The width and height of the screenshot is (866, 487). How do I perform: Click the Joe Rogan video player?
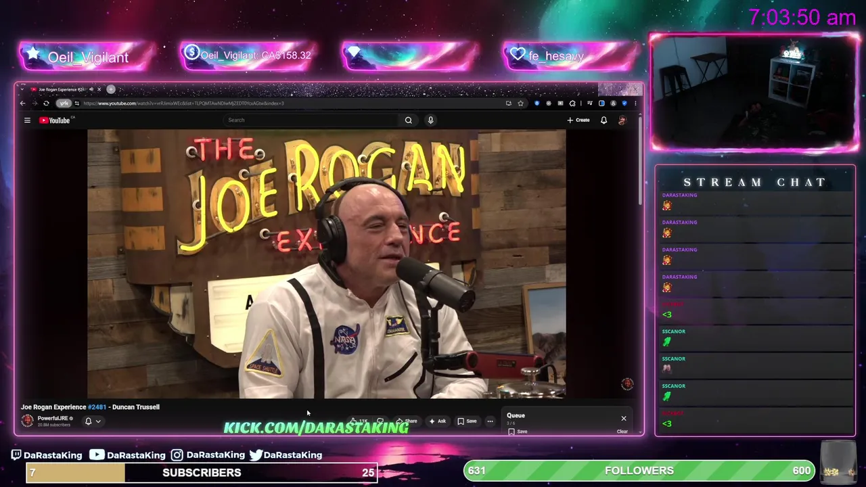pyautogui.click(x=326, y=264)
